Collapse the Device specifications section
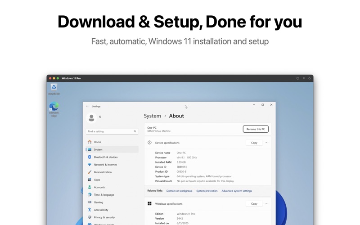This screenshot has width=360, height=225. [266, 143]
